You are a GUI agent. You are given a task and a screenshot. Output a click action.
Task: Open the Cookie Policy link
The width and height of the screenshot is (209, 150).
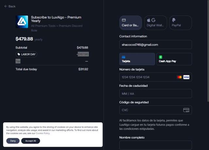click(x=43, y=133)
